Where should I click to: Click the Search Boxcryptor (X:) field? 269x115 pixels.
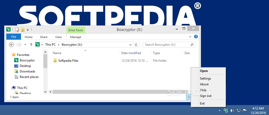click(169, 45)
